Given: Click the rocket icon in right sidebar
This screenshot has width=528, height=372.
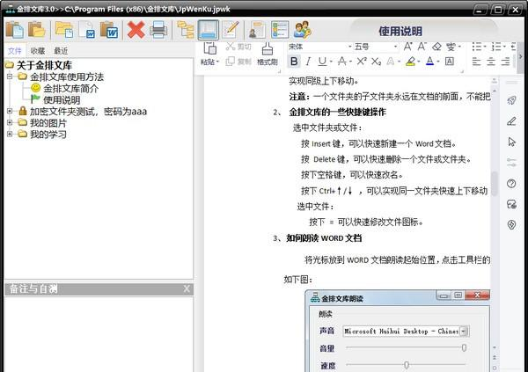Looking at the screenshot, I should (511, 100).
